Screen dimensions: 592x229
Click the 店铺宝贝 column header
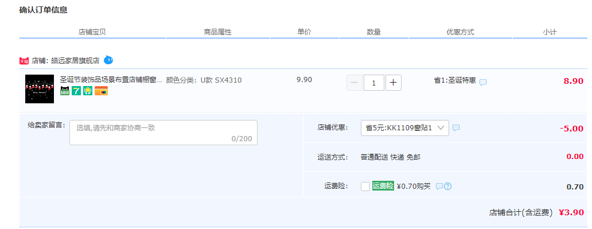[x=92, y=32]
